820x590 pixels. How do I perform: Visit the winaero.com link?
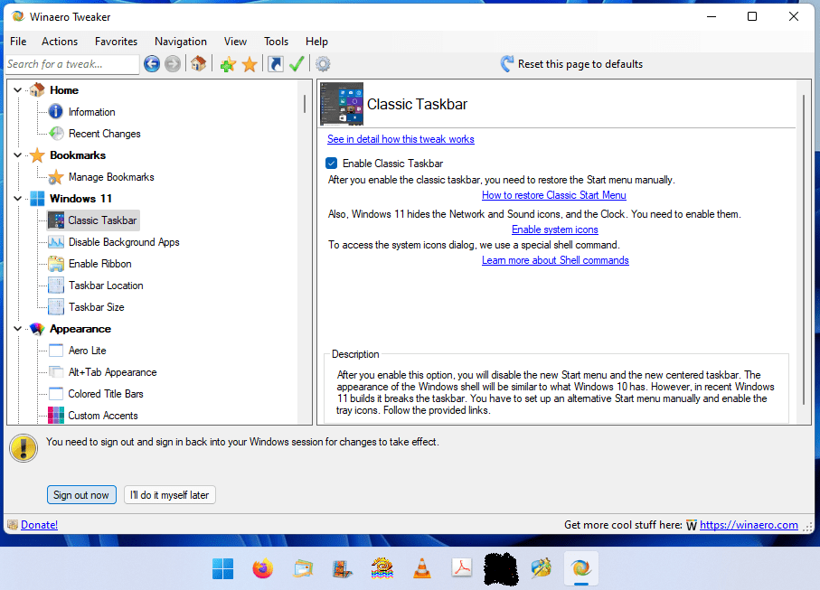click(749, 525)
